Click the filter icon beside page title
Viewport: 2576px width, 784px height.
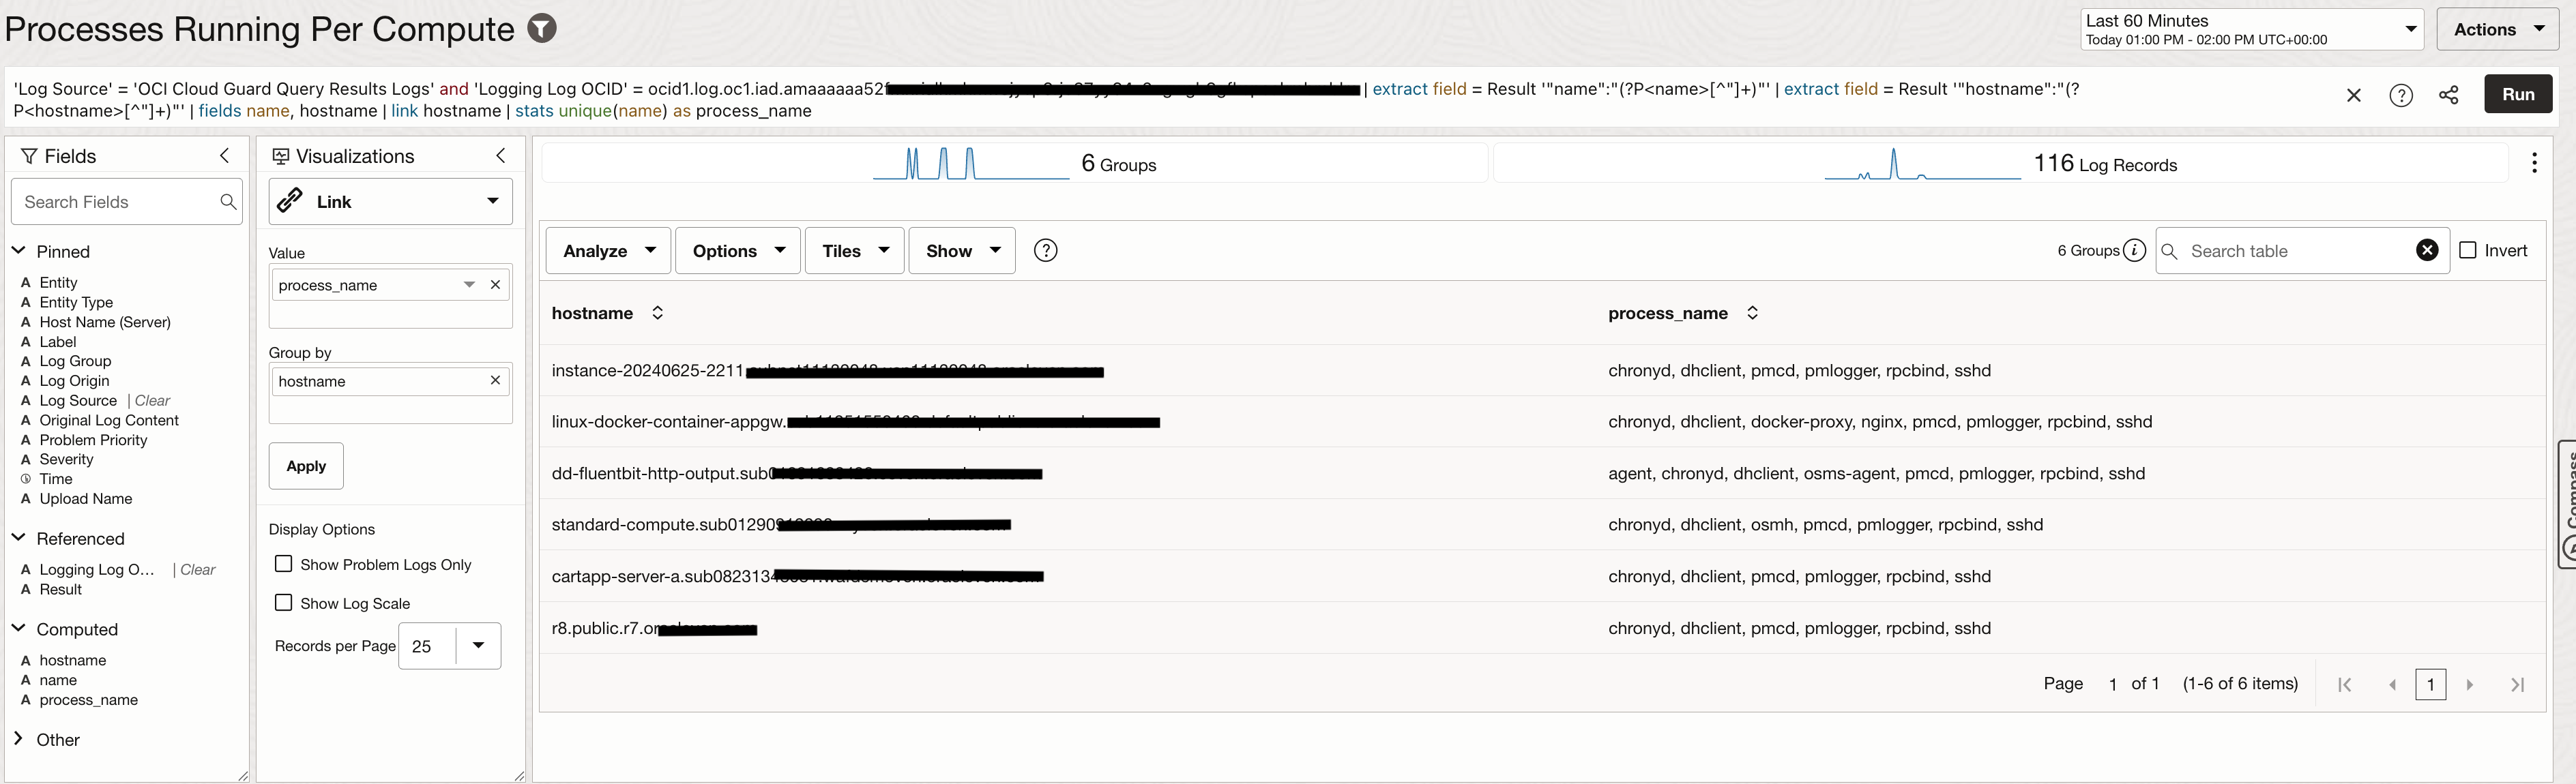541,29
